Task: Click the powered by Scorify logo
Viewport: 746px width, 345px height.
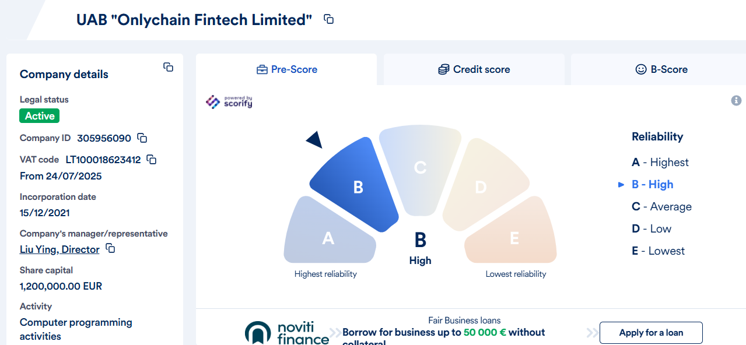Action: (x=229, y=101)
